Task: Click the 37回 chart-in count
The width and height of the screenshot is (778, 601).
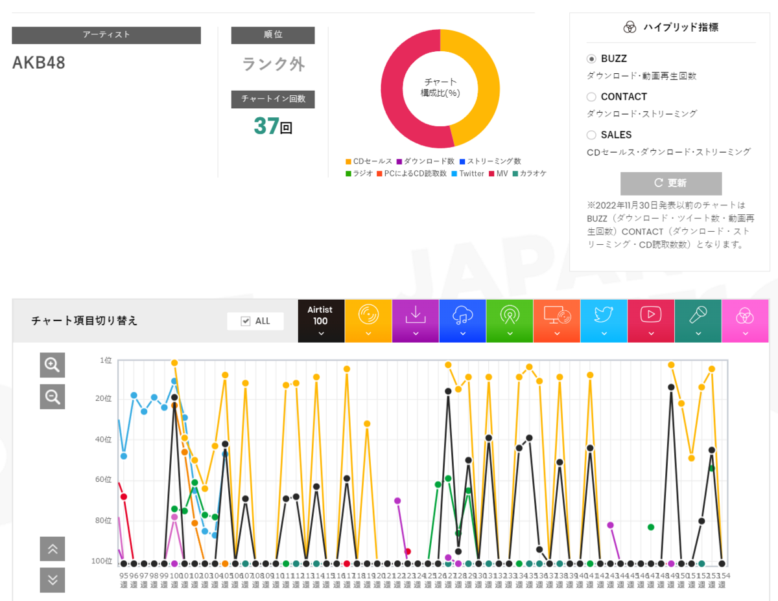Action: point(273,126)
